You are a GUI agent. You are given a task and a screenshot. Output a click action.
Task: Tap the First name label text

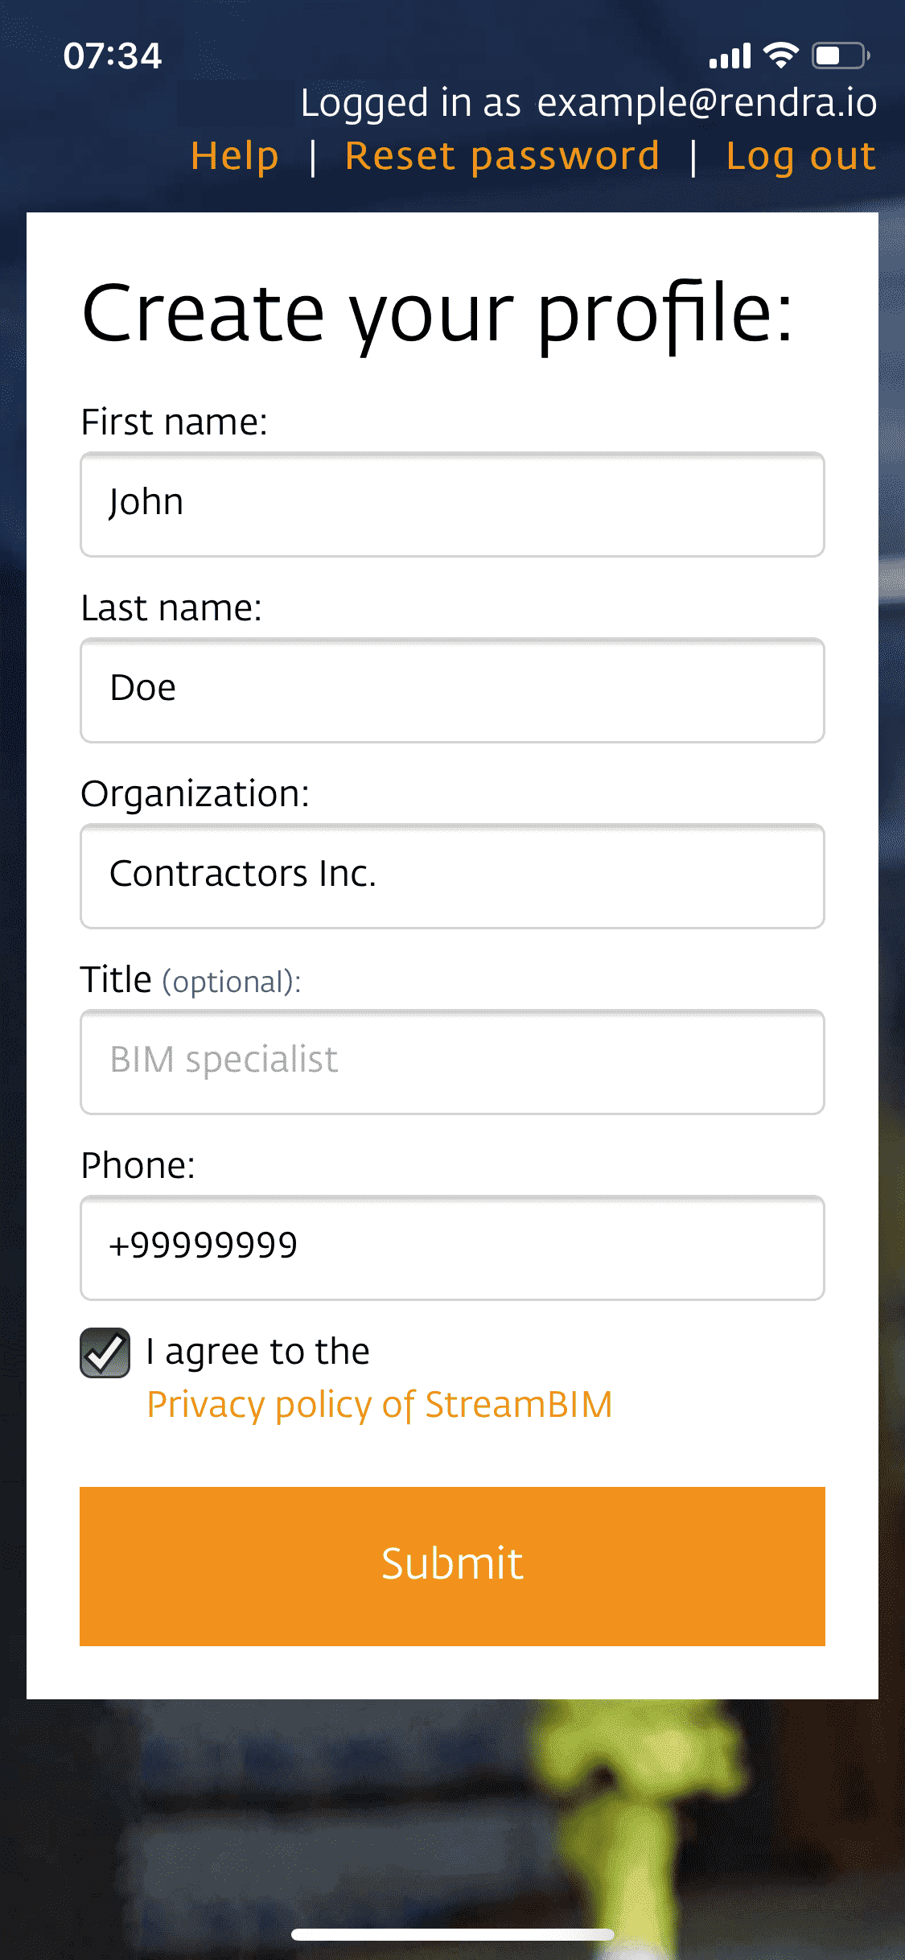pyautogui.click(x=174, y=422)
